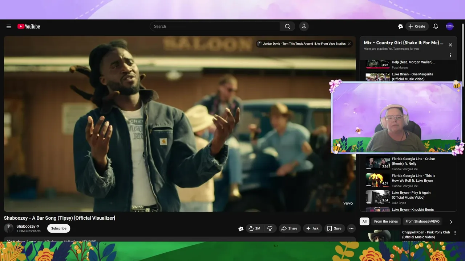The height and width of the screenshot is (261, 465).
Task: Open Mix playlist three-dot options
Action: pyautogui.click(x=450, y=55)
